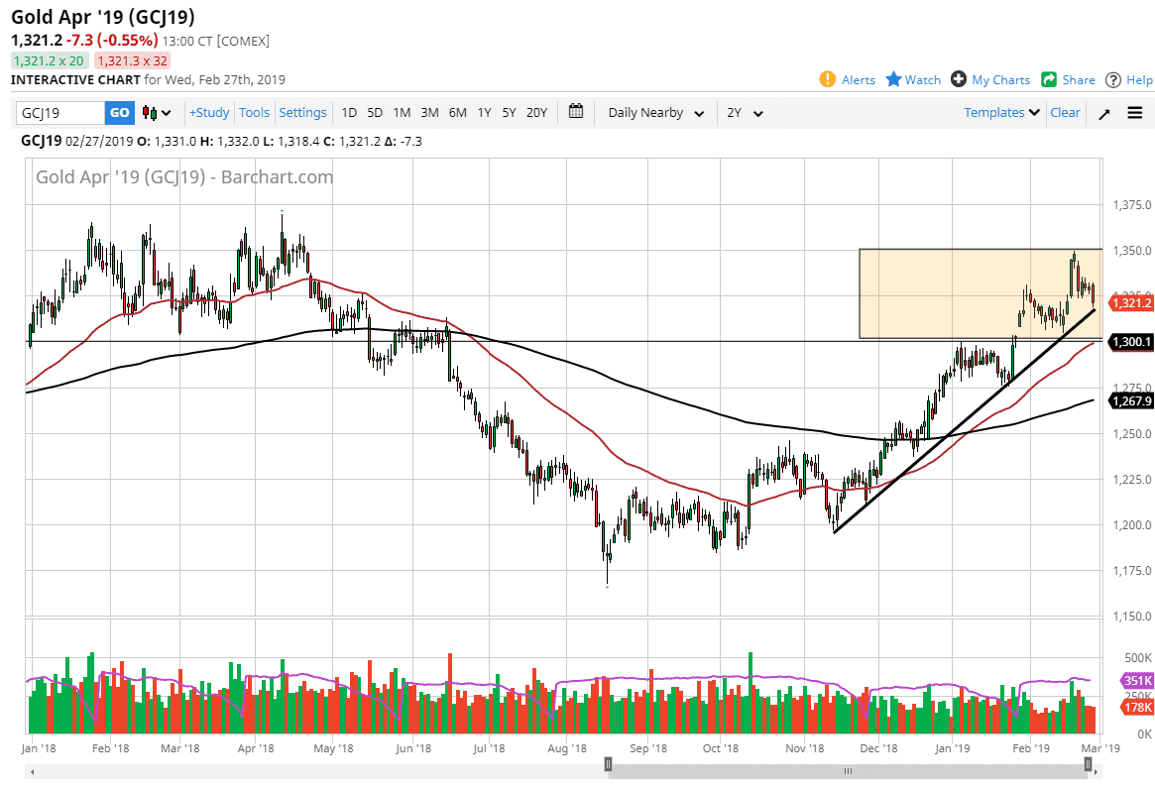Select the 5D time range
This screenshot has width=1155, height=789.
click(x=375, y=113)
